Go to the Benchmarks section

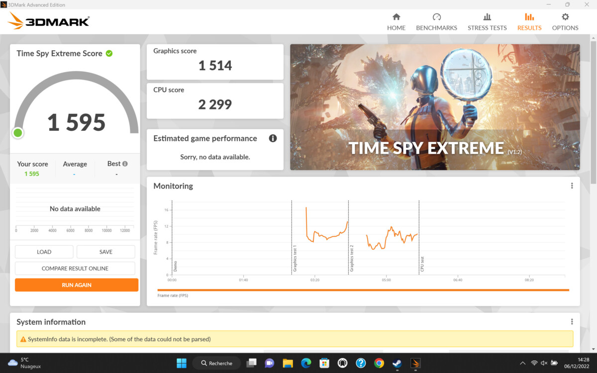436,22
